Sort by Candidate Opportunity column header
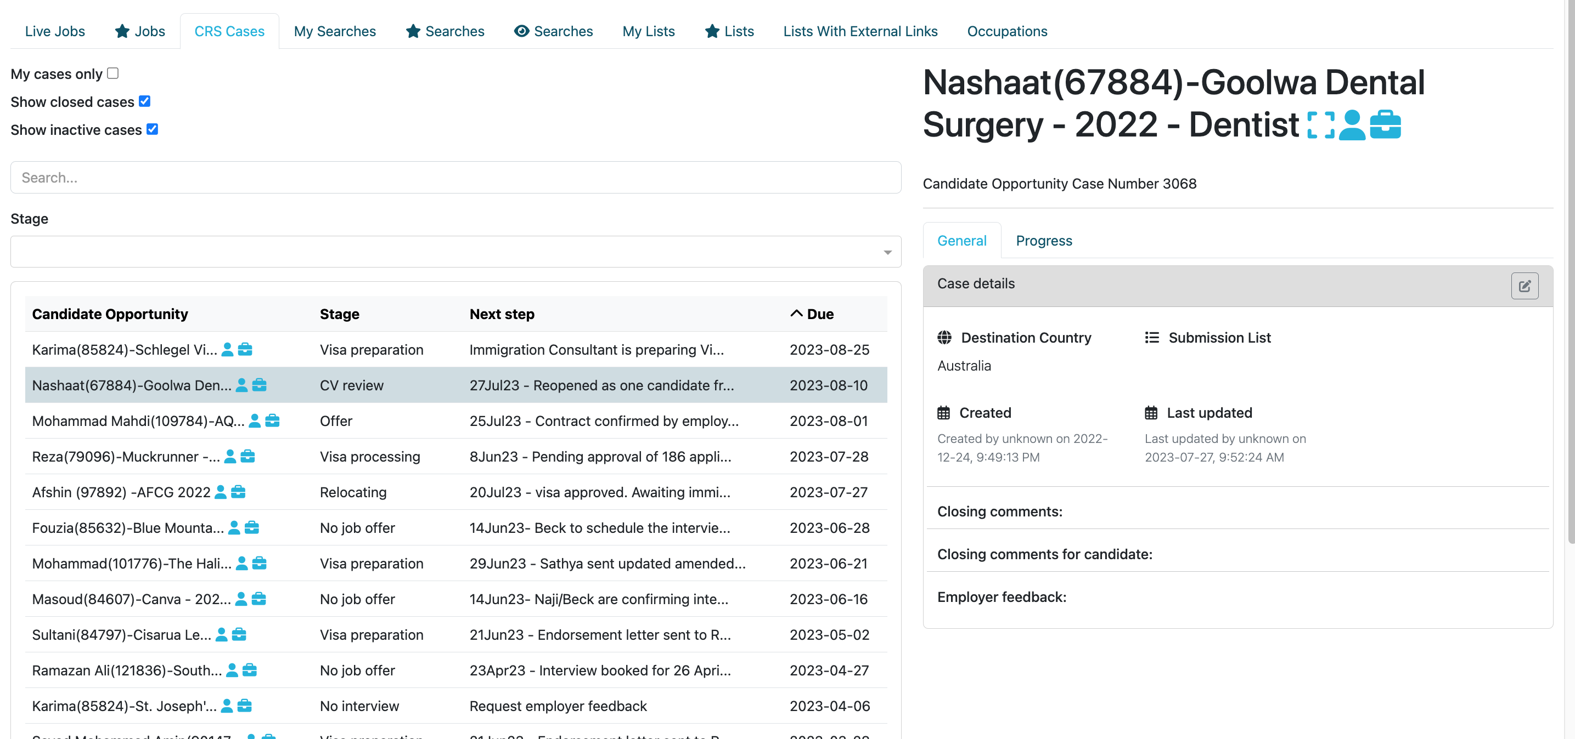This screenshot has width=1575, height=739. [110, 314]
